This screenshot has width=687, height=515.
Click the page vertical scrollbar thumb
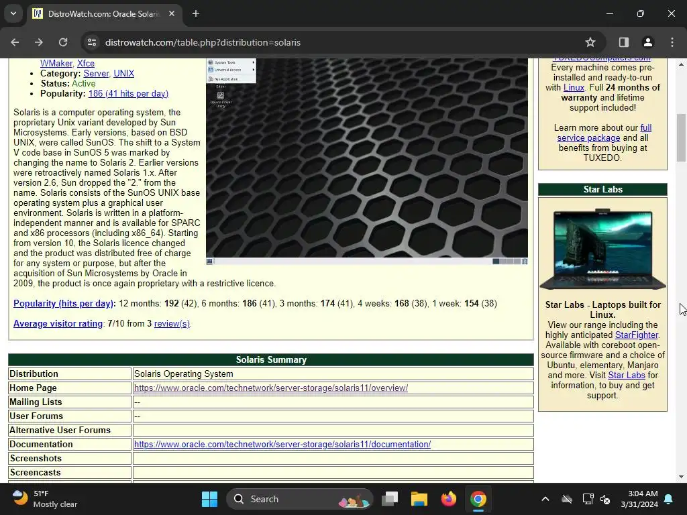click(x=682, y=137)
